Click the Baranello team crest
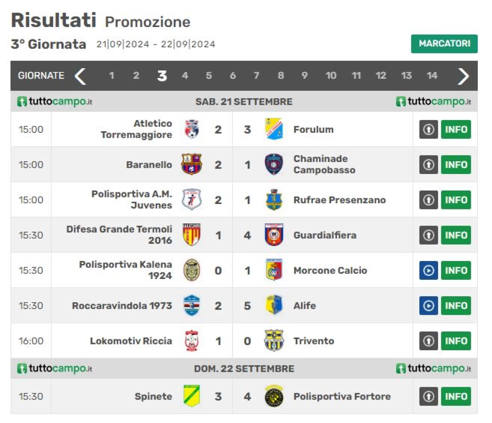The image size is (492, 423). coord(191,164)
